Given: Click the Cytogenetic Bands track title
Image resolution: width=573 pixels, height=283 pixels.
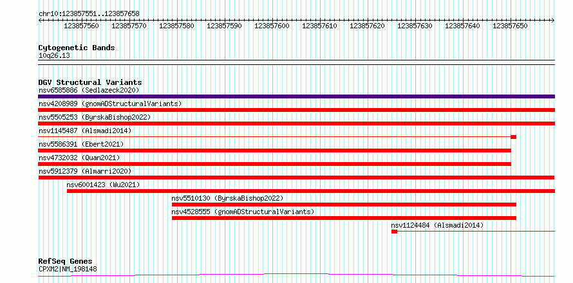Looking at the screenshot, I should 77,48.
